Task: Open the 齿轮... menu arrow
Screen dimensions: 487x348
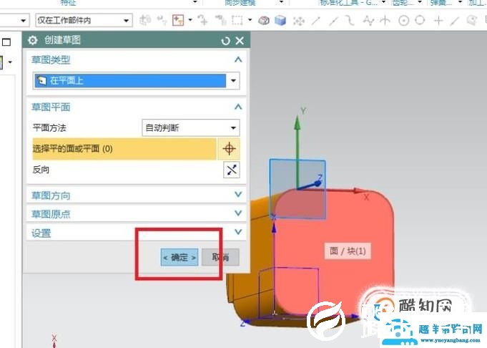Action: [x=420, y=2]
